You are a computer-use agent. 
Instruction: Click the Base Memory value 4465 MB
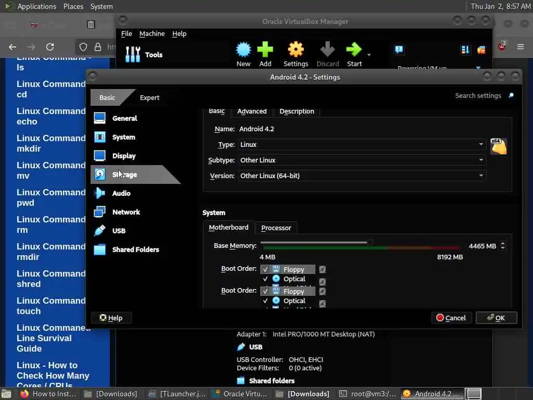482,246
